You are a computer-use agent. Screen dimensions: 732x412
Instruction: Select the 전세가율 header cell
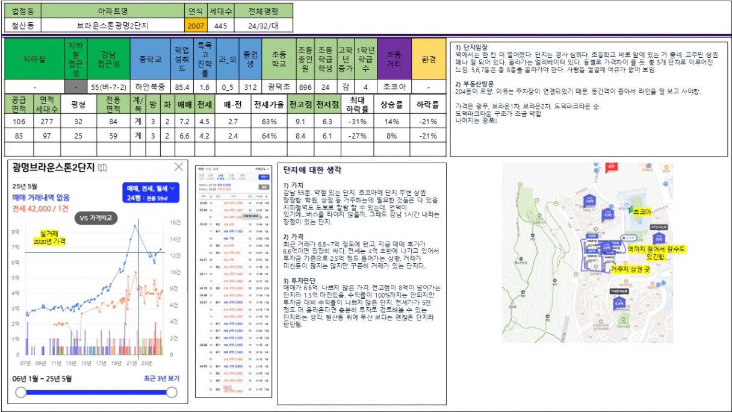coord(268,104)
